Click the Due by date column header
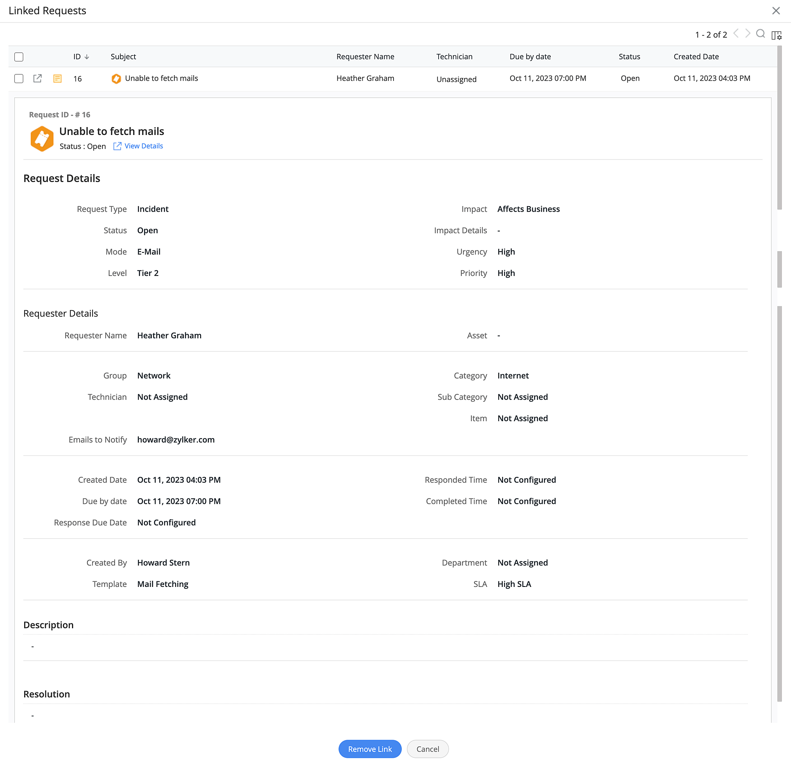This screenshot has width=791, height=782. [530, 57]
